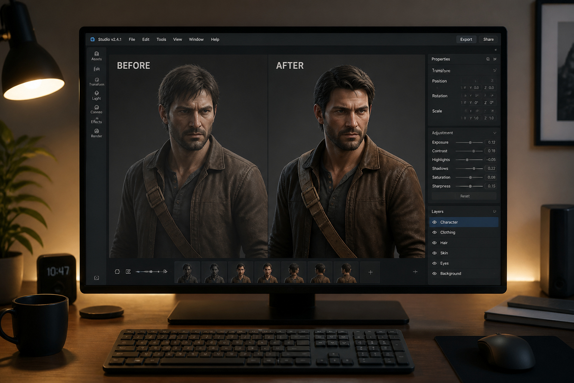Open the View menu

pyautogui.click(x=178, y=39)
